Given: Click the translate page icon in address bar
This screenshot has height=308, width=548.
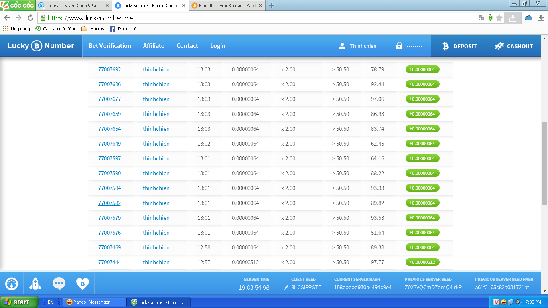Looking at the screenshot, I should (x=481, y=18).
